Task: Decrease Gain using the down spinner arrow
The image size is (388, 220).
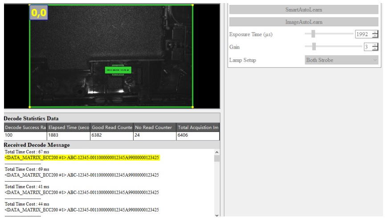Action: (375, 49)
